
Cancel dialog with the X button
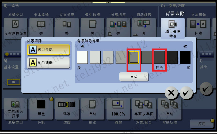point(171,93)
